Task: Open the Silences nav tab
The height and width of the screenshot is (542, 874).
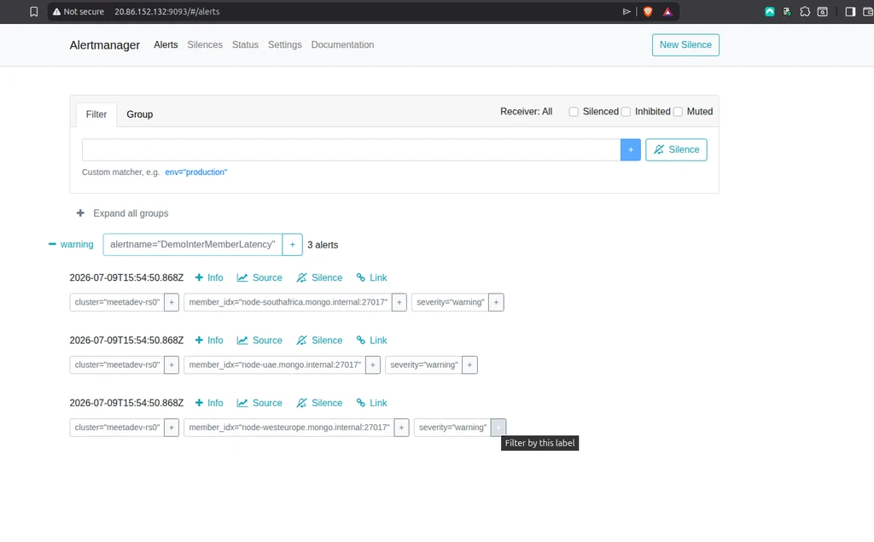Action: [x=205, y=44]
